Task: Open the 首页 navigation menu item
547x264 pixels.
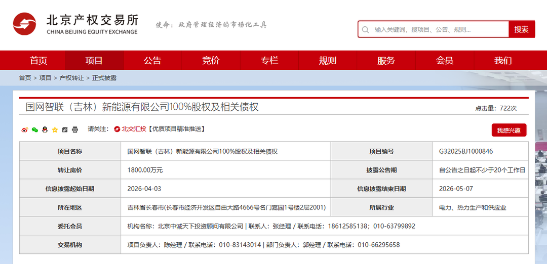Action: pos(38,61)
